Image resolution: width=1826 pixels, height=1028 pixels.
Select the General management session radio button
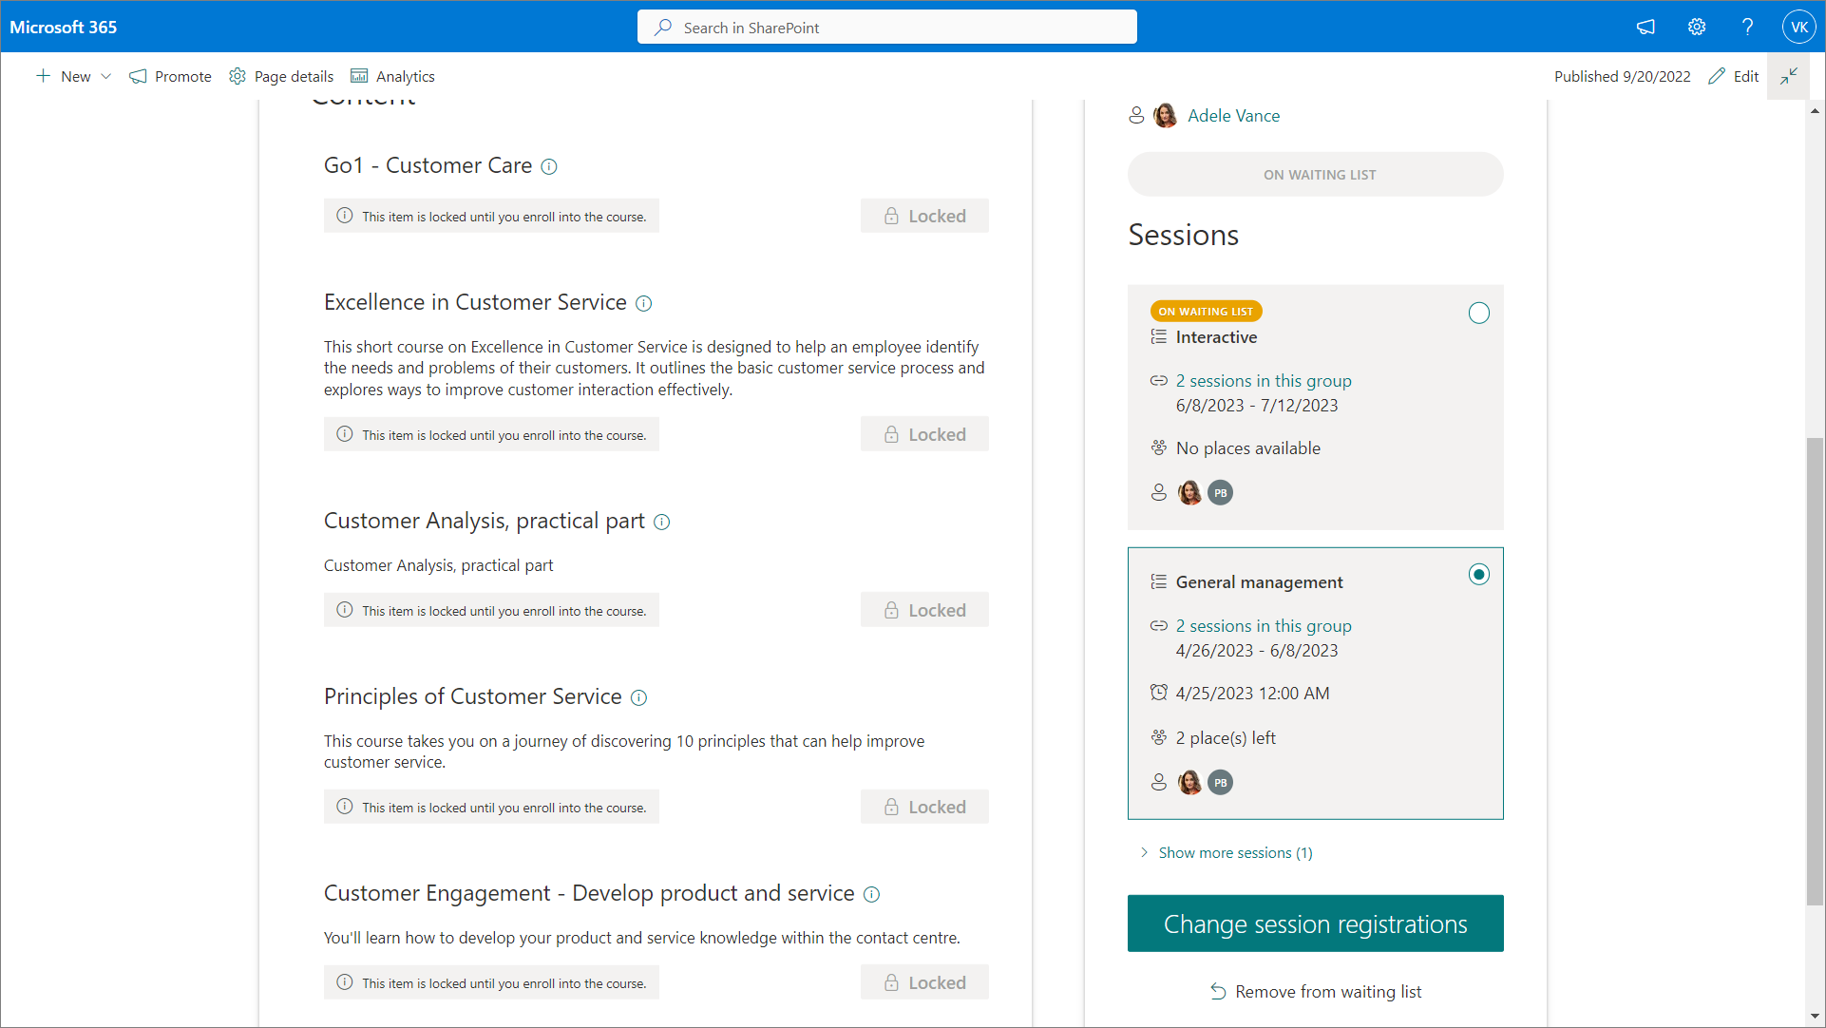click(x=1478, y=575)
